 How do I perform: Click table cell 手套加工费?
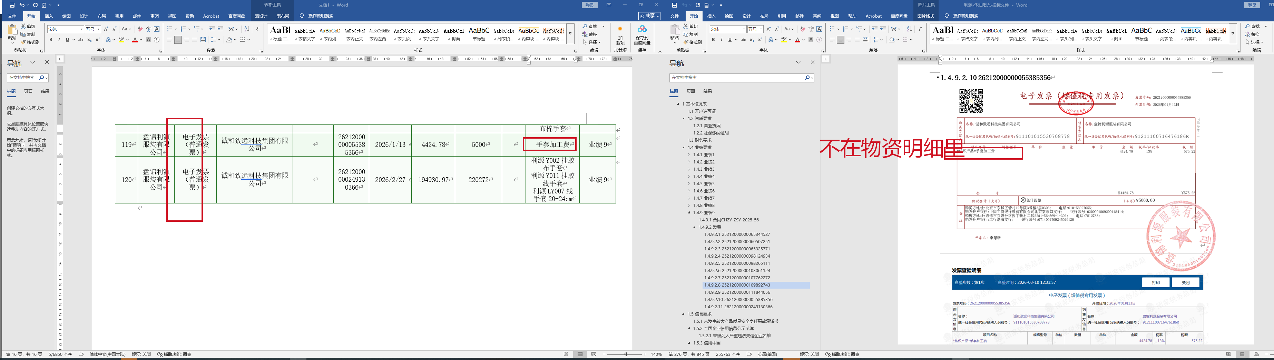pos(552,144)
